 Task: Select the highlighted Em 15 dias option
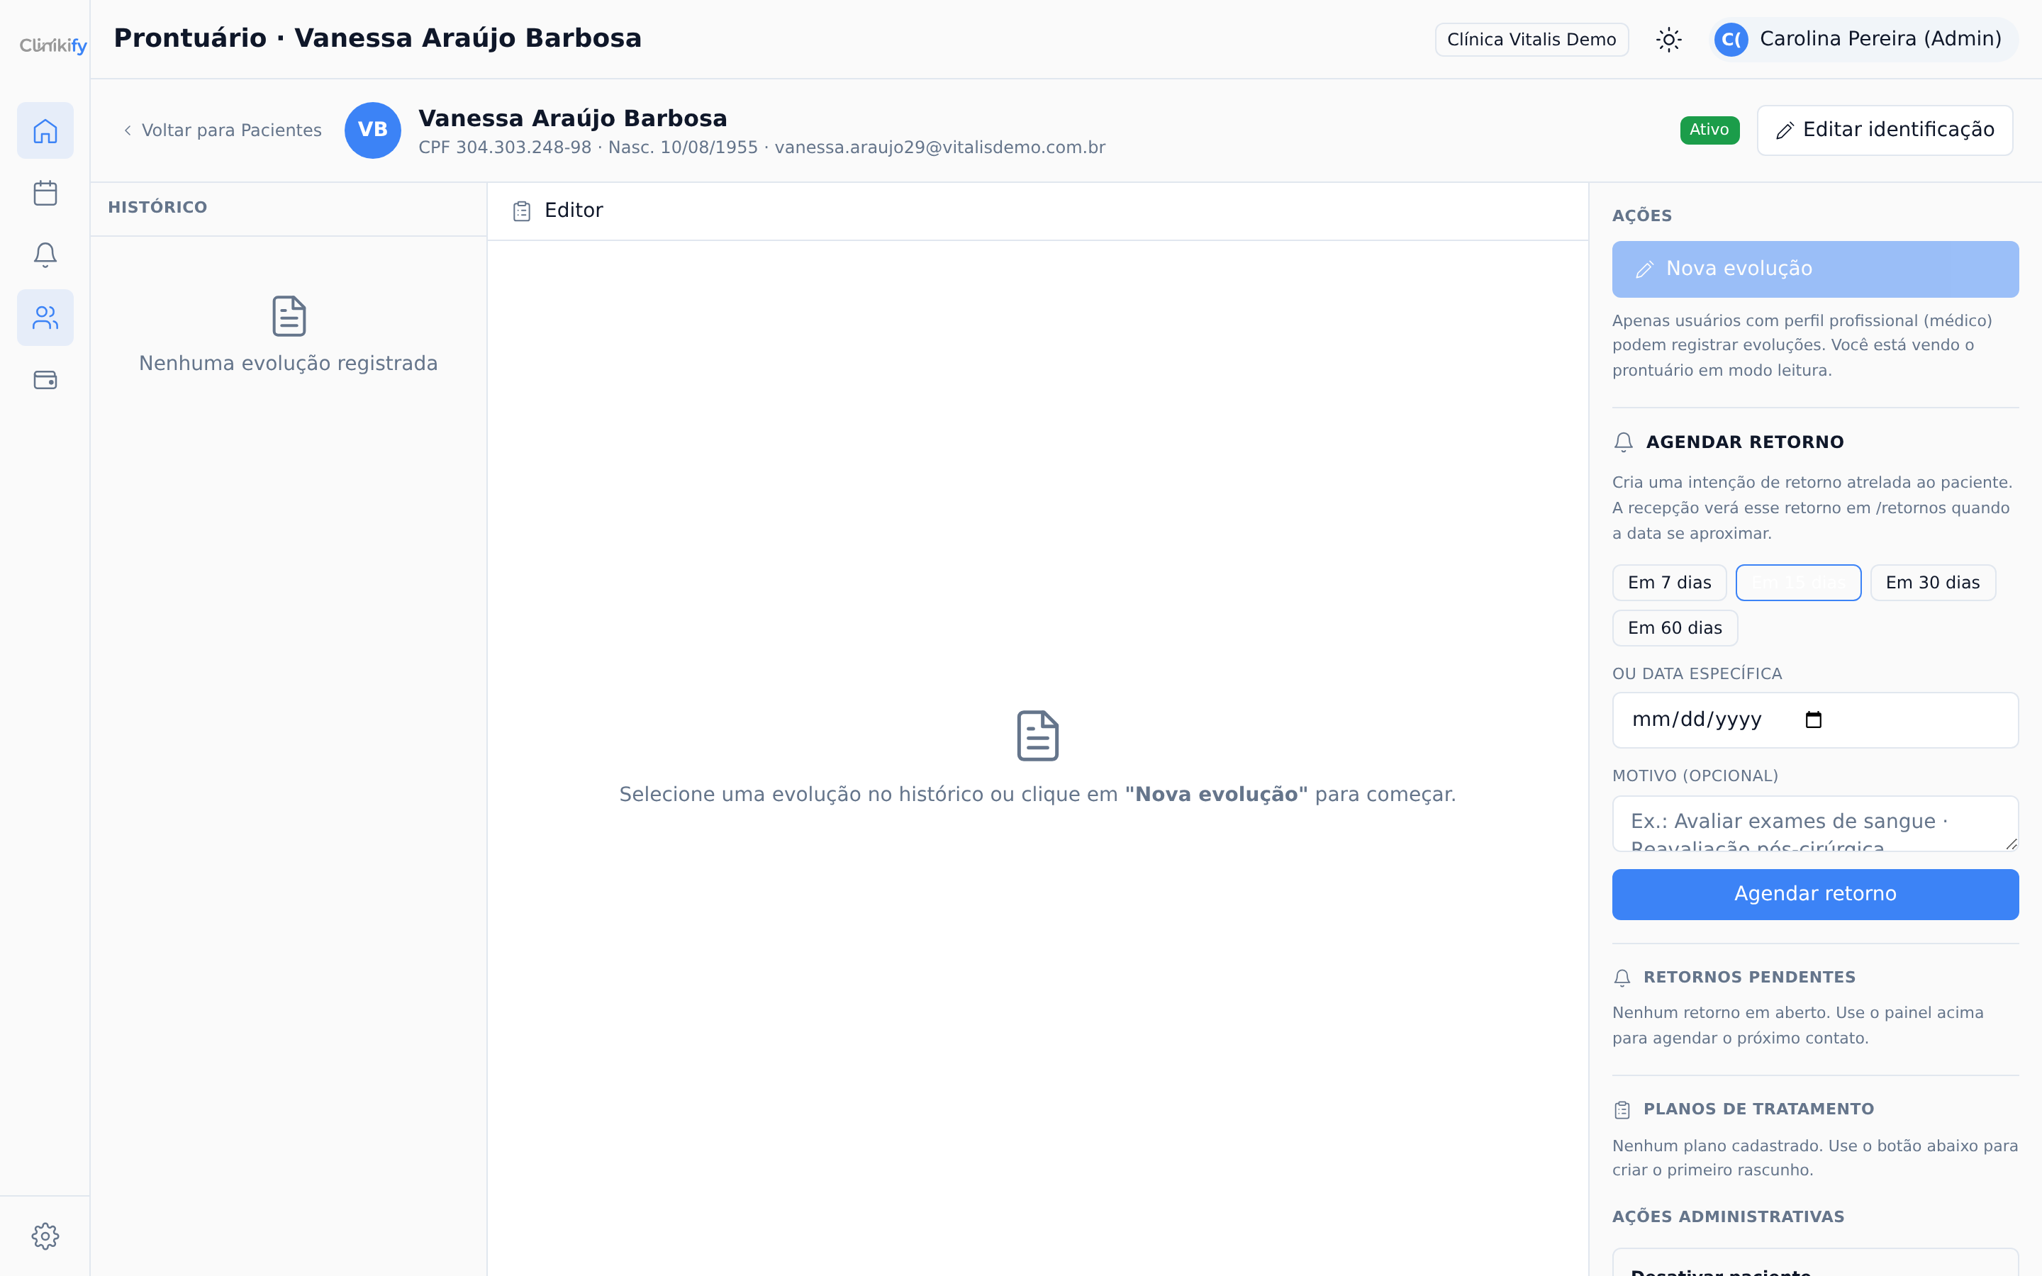1798,582
